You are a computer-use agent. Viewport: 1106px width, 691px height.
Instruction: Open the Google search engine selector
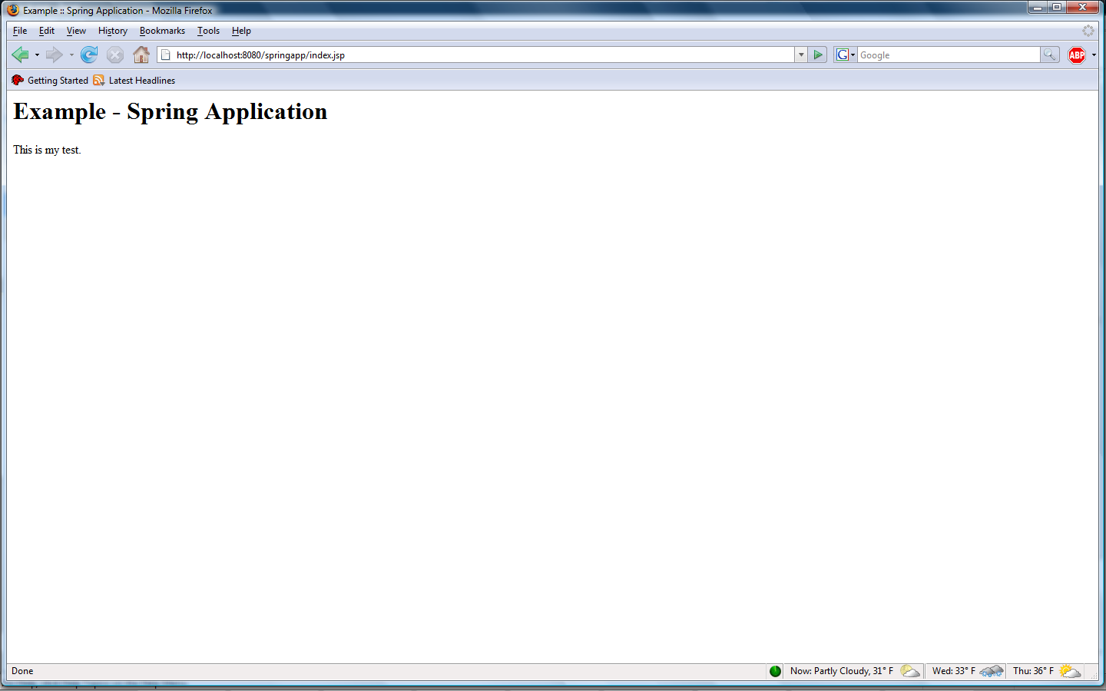click(x=845, y=55)
